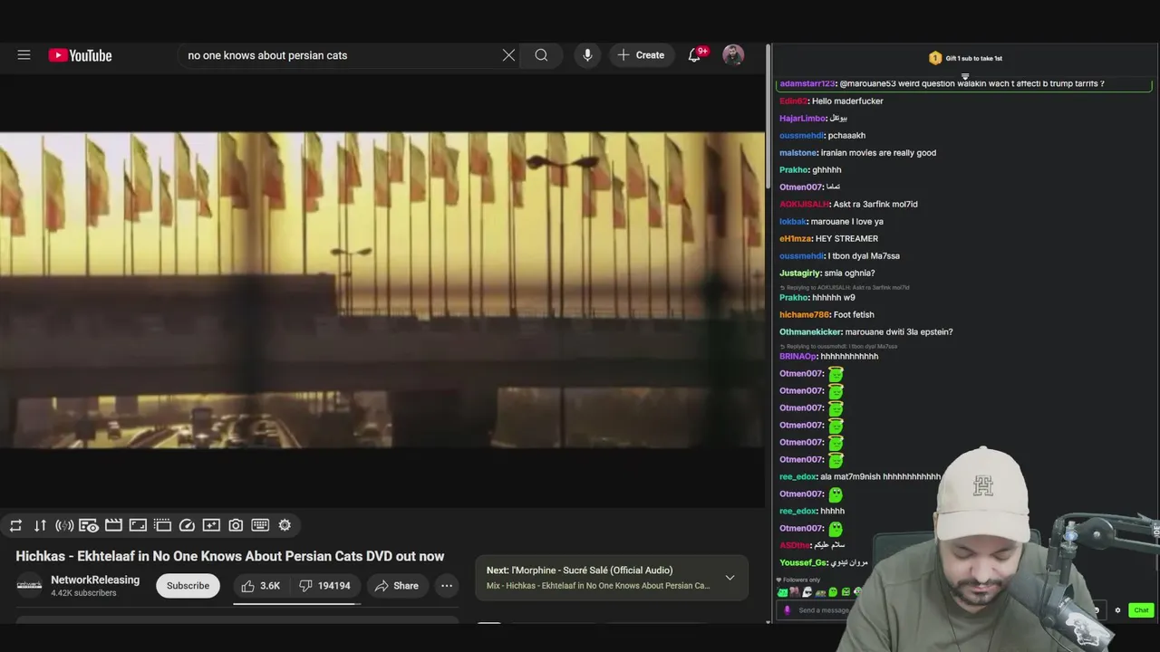Expand the Next playlist chevron
The height and width of the screenshot is (652, 1160).
[x=730, y=578]
